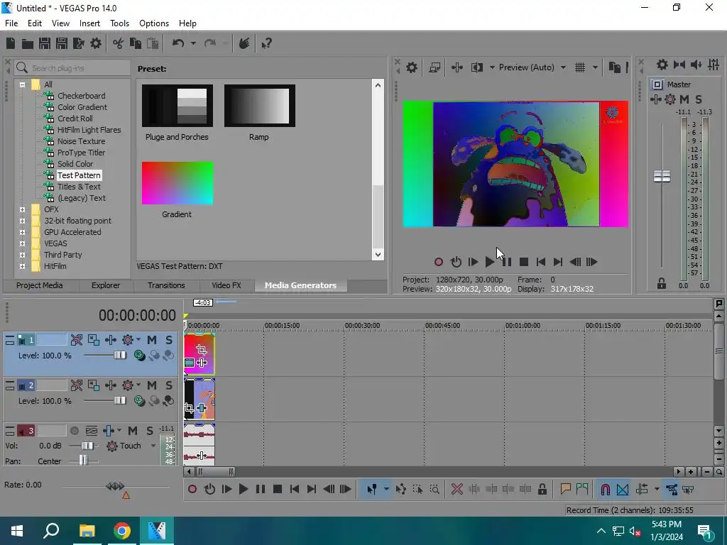Stop playback in timeline transport bar
Viewport: 727px width, 545px height.
coord(278,490)
